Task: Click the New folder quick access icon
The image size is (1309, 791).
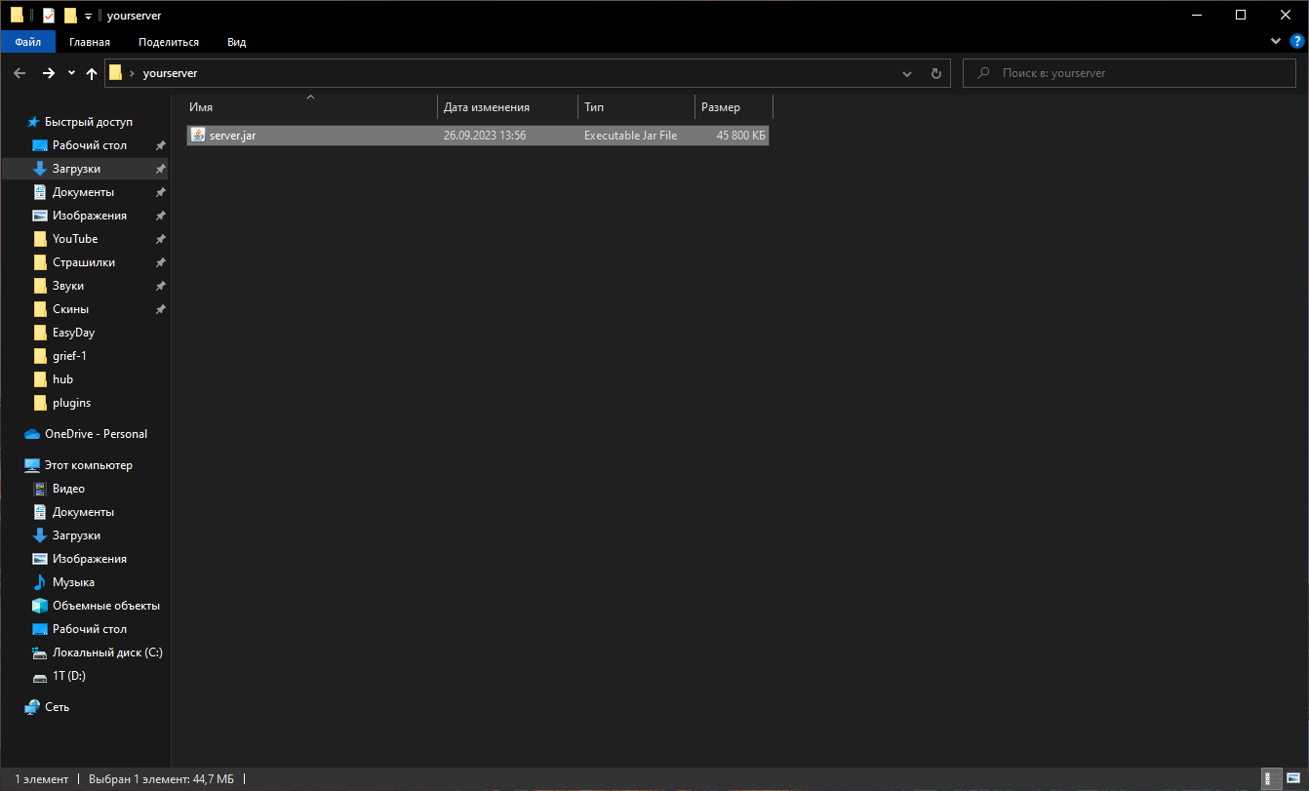Action: click(70, 16)
